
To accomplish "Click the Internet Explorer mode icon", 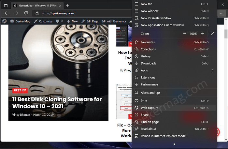I will tap(136, 136).
